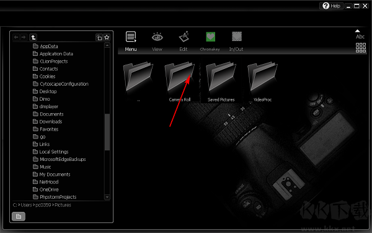Select dmplayer folder in tree
The image size is (372, 233).
[x=45, y=106]
